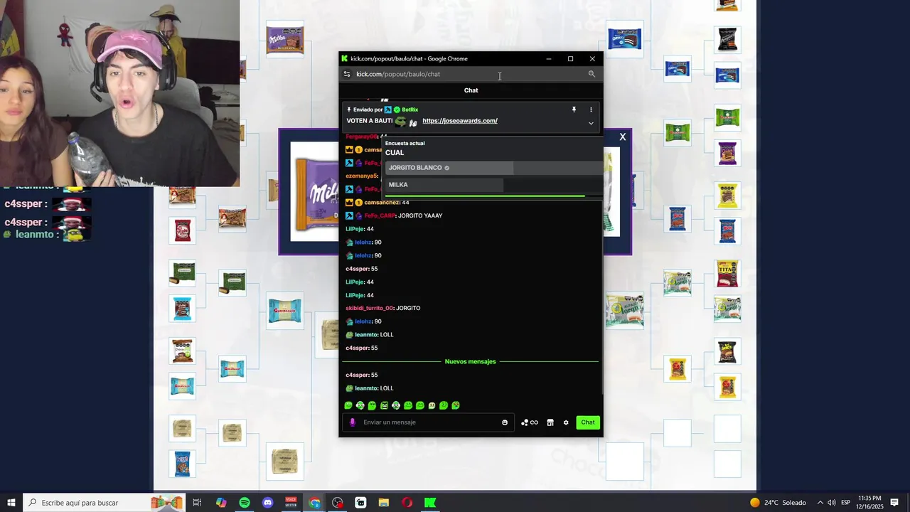Open skibidi_turrito_00 user profile in chat

[370, 308]
